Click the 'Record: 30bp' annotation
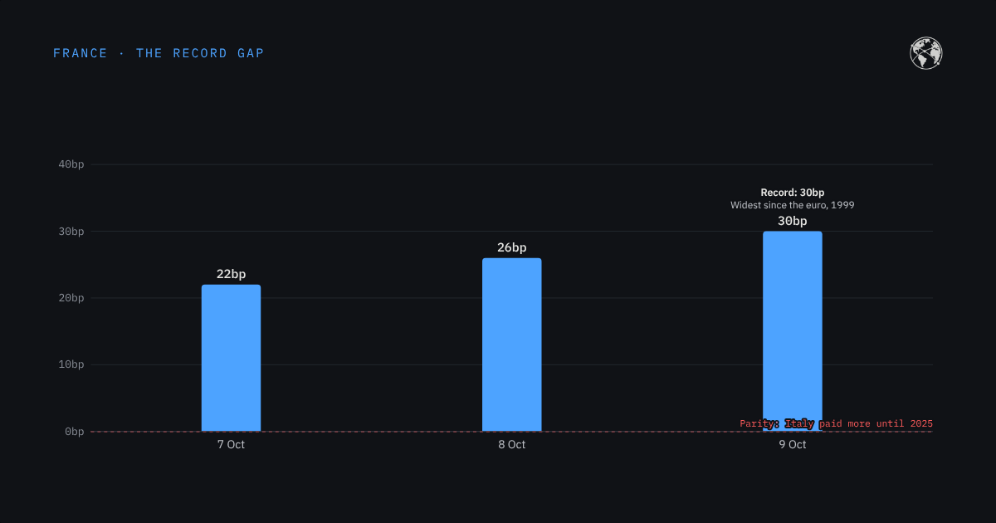Image resolution: width=996 pixels, height=523 pixels. (793, 193)
